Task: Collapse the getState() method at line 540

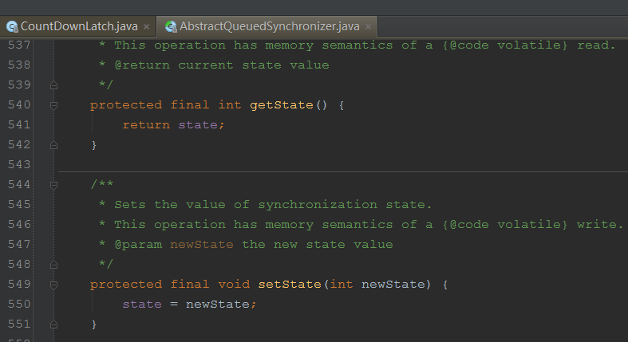Action: click(x=53, y=105)
